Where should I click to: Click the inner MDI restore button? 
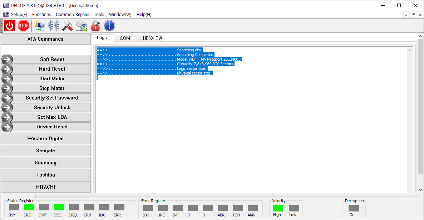(413, 15)
